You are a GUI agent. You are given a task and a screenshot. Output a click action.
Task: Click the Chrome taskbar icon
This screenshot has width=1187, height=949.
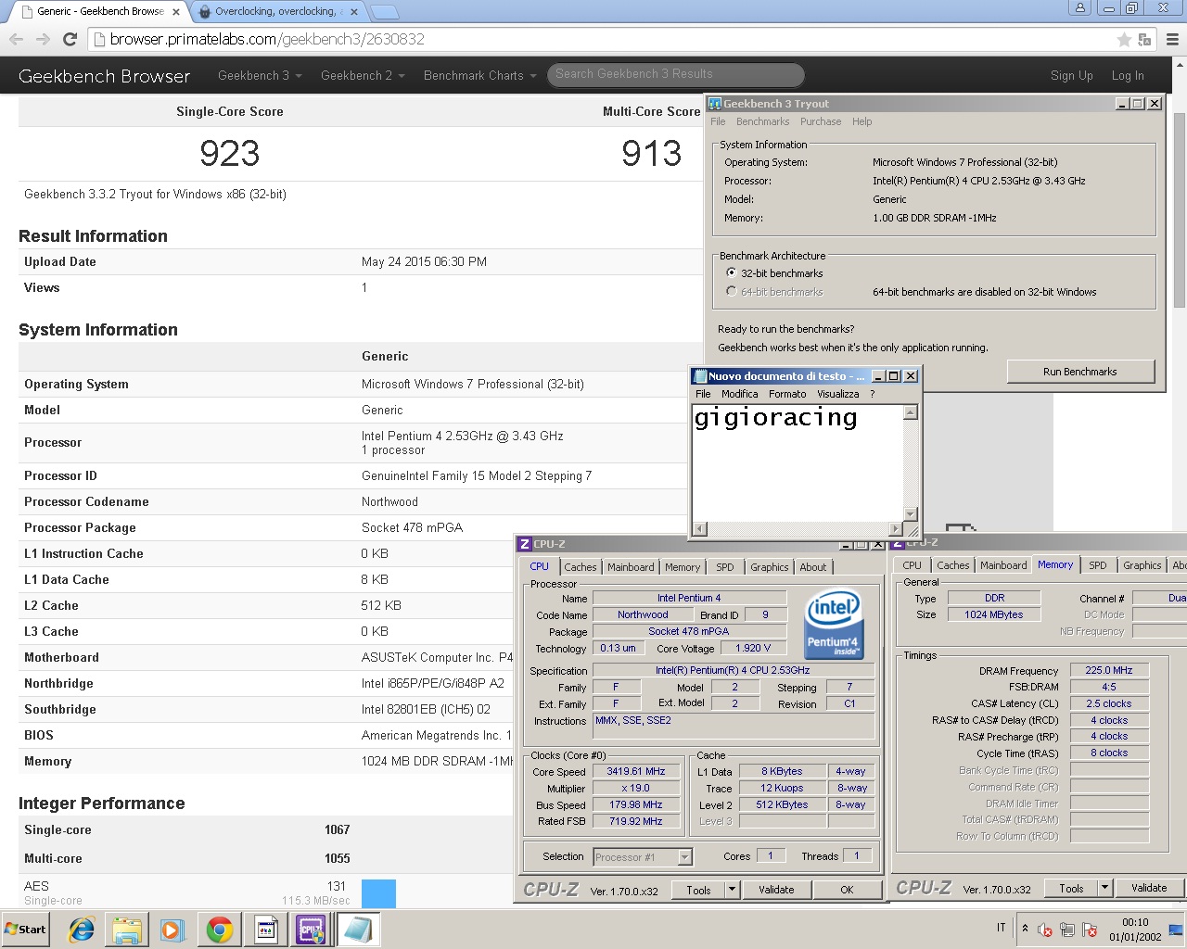click(x=220, y=930)
